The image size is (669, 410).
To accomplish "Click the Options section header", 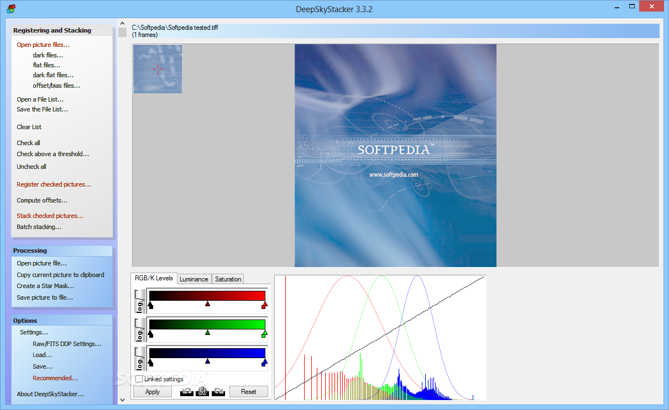I will click(62, 321).
